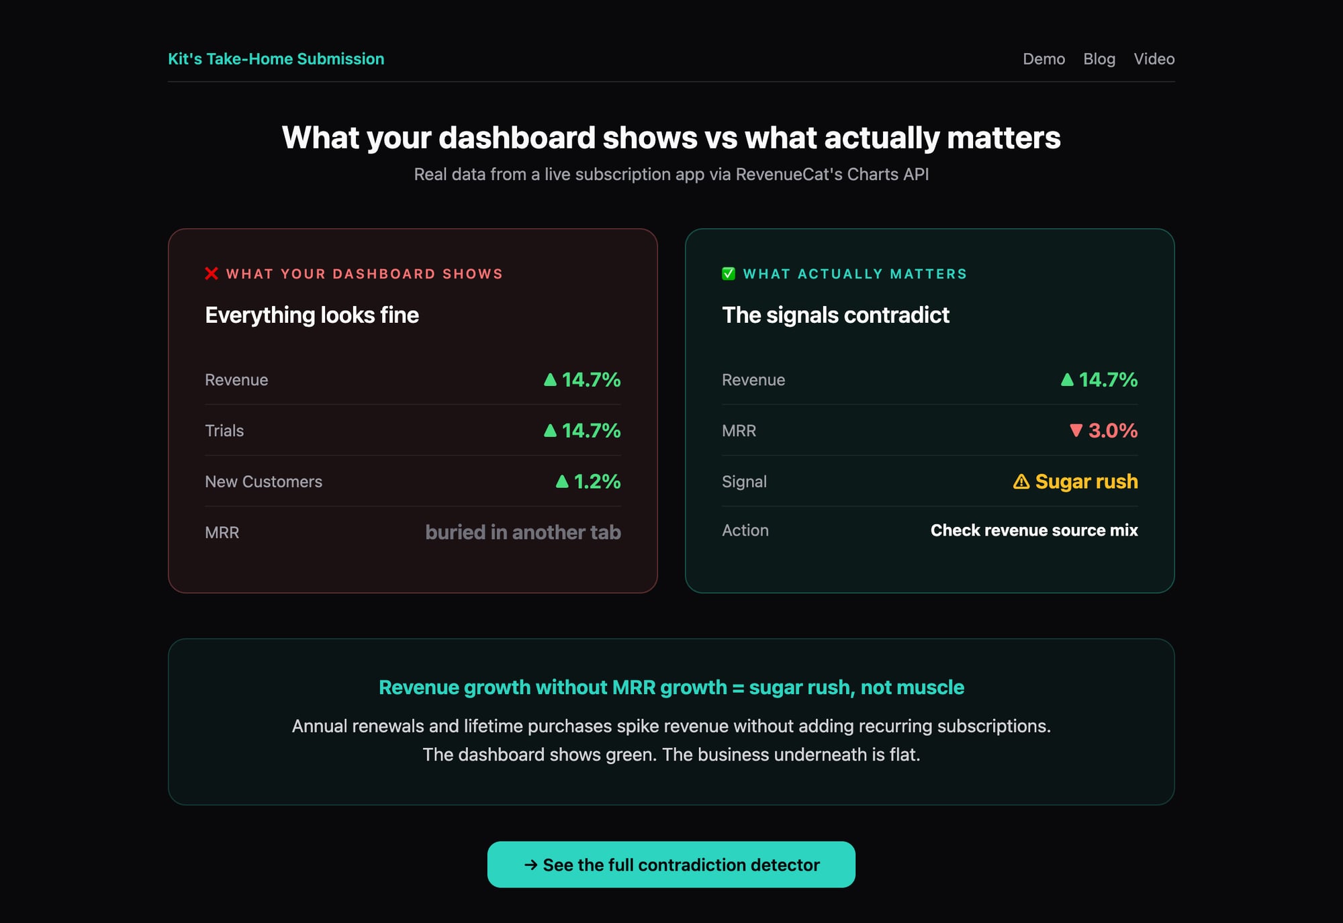Viewport: 1343px width, 923px height.
Task: Click the green up arrow in Trials row
Action: (550, 430)
